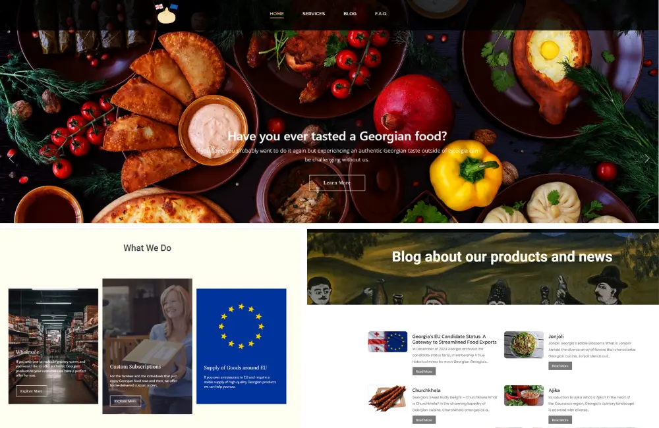
Task: Click Read More under EU Candidate Status article
Action: [x=424, y=371]
